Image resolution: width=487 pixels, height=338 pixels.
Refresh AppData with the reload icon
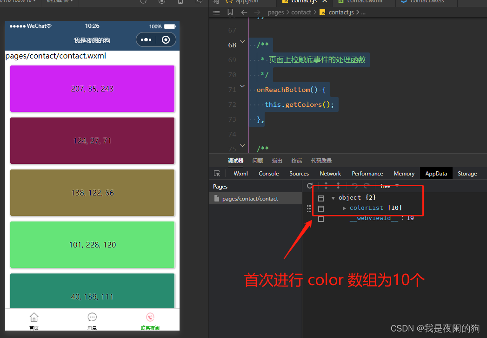[310, 186]
